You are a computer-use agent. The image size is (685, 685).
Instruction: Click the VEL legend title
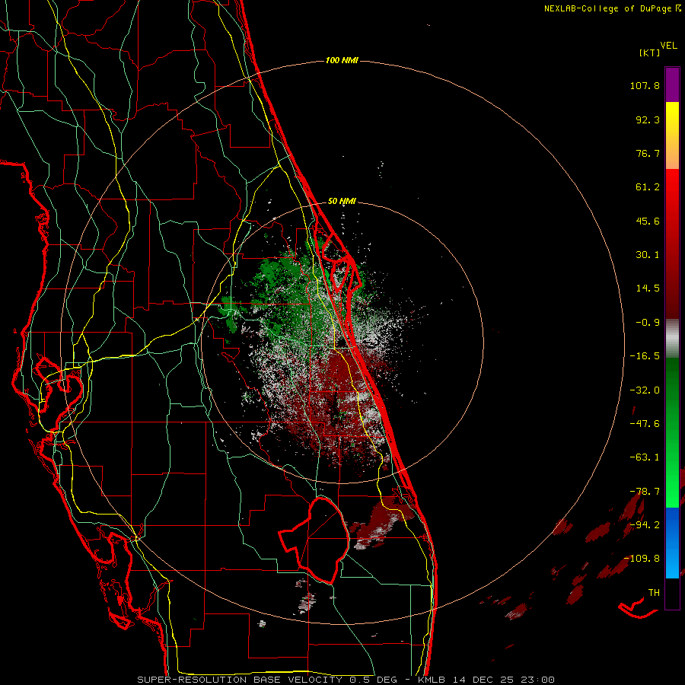coord(668,46)
